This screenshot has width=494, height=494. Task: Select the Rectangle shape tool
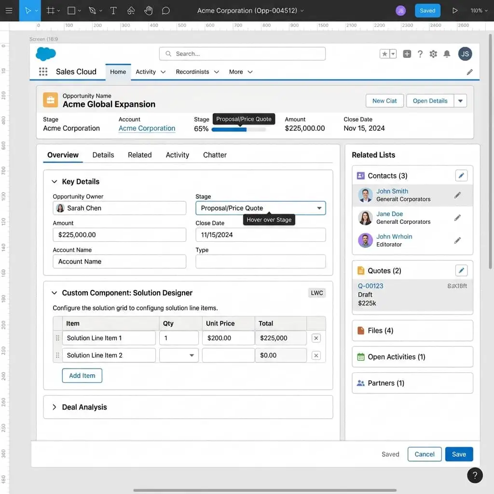coord(71,11)
